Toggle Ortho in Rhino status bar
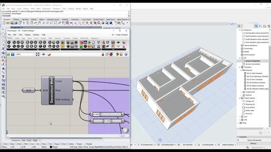 click(x=80, y=147)
